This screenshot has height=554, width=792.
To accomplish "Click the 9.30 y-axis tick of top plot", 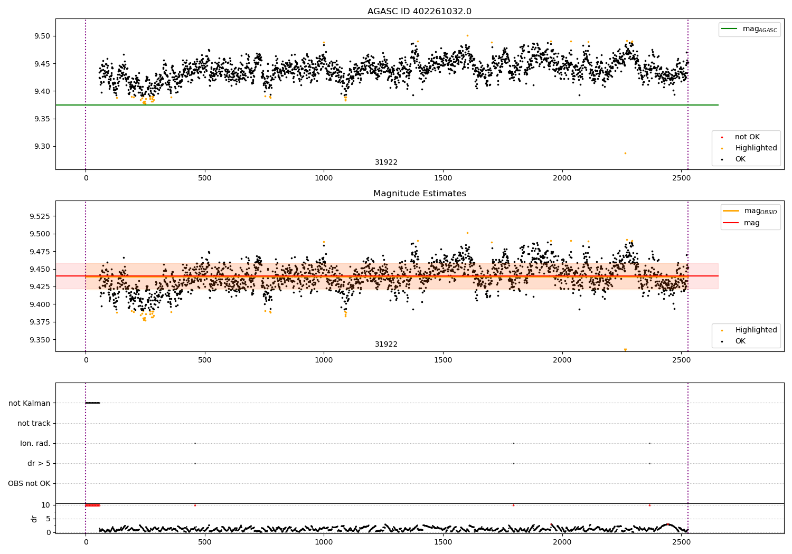I will [43, 146].
